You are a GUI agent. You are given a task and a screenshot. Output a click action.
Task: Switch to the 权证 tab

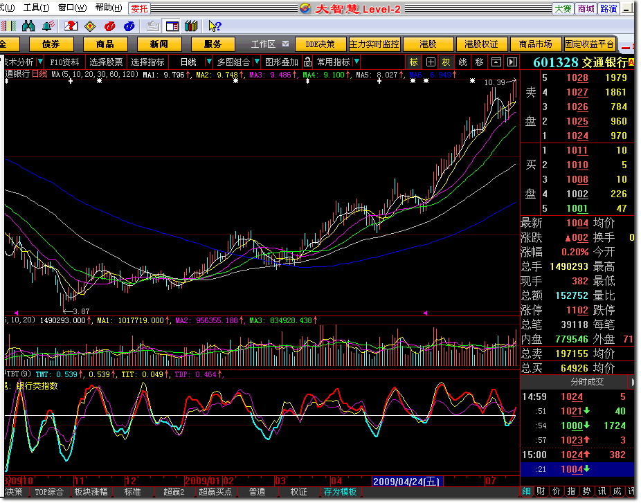point(299,493)
